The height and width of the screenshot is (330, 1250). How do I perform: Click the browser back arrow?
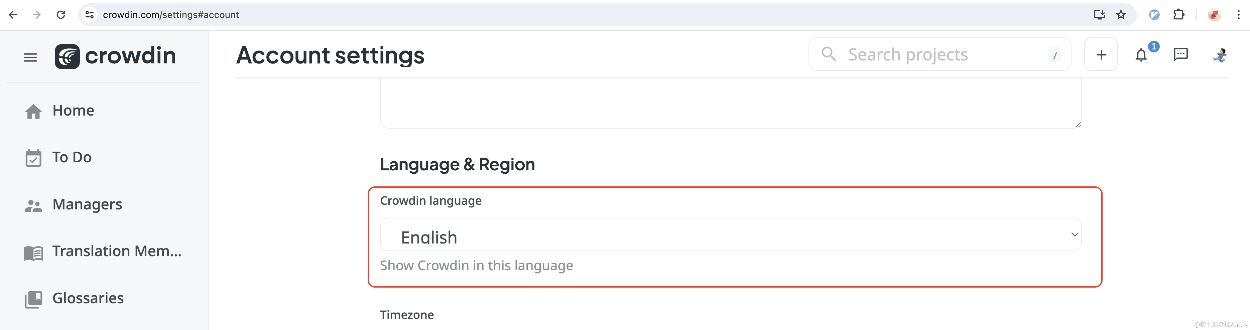pyautogui.click(x=13, y=15)
